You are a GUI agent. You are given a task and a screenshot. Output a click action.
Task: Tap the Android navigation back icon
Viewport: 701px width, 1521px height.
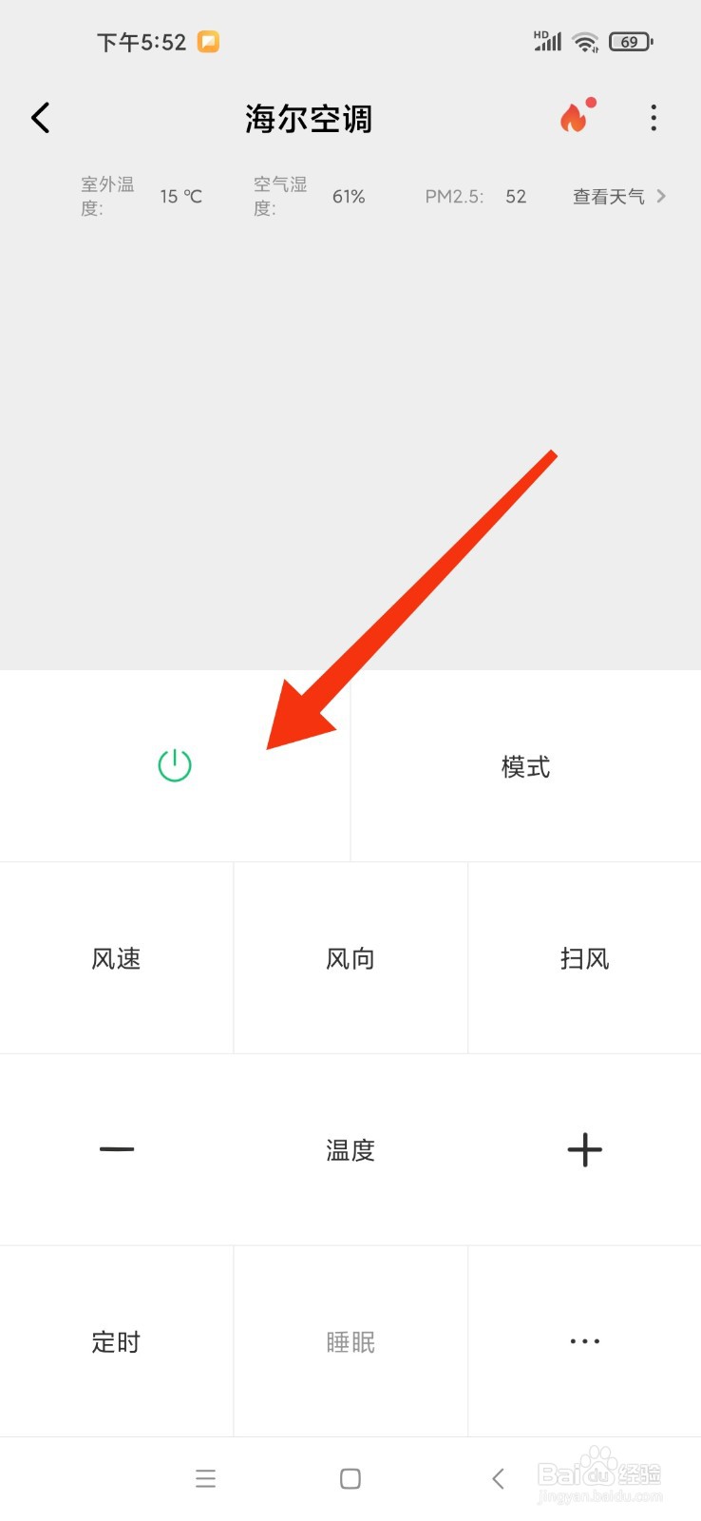point(498,1478)
